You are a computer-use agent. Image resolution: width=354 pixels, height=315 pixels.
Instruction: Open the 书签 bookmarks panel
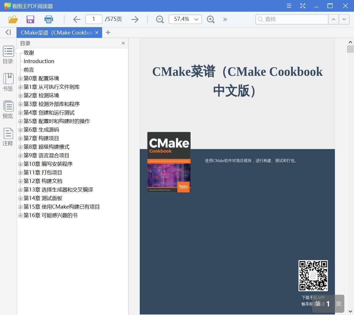8,81
